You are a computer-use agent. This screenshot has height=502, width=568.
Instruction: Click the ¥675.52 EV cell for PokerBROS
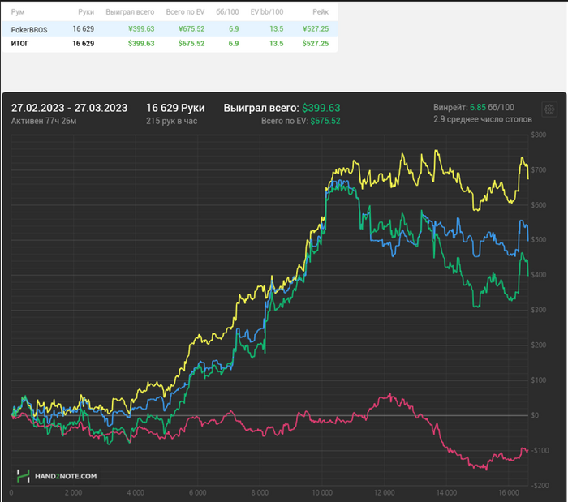coord(191,29)
